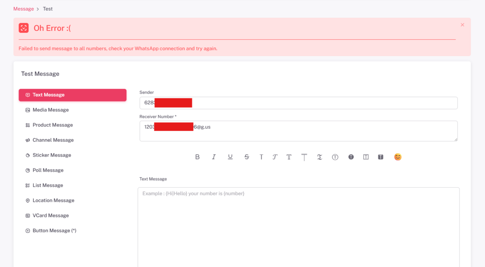Dismiss the Oh Error alert banner

coord(462,25)
